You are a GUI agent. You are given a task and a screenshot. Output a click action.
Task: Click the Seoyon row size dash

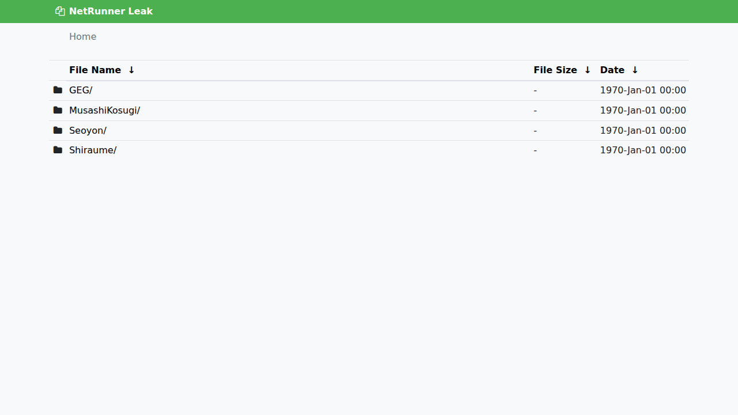point(535,130)
